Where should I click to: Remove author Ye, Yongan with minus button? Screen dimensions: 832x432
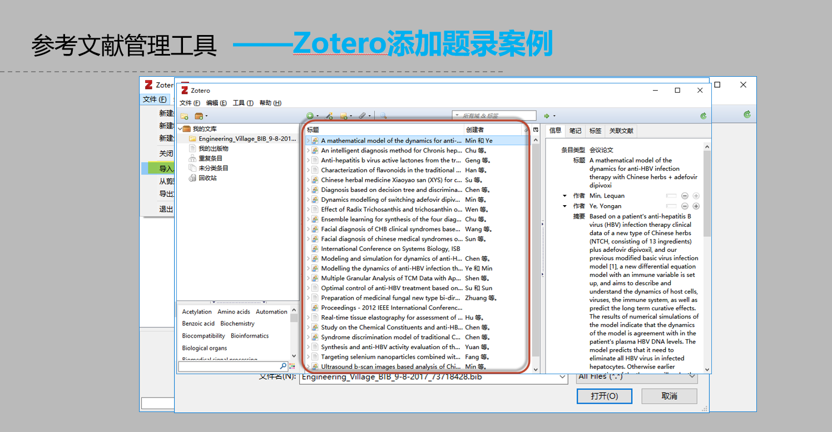click(685, 206)
